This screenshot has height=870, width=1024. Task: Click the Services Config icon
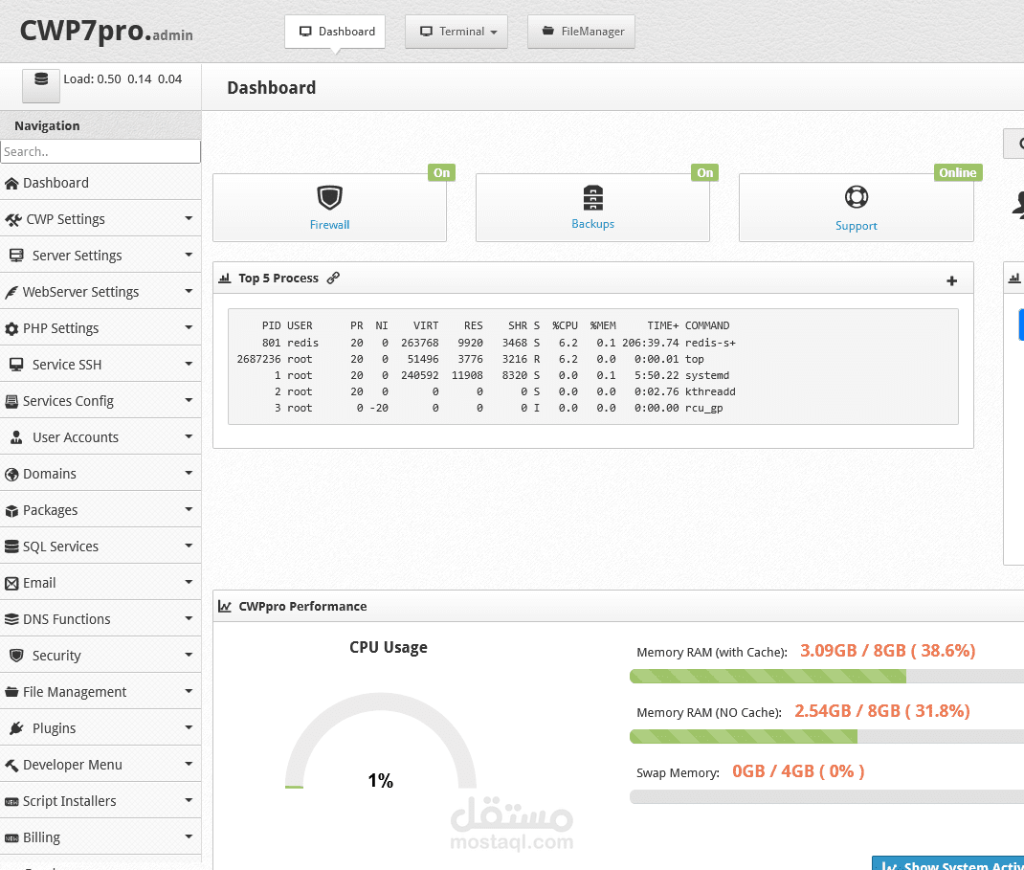point(11,402)
